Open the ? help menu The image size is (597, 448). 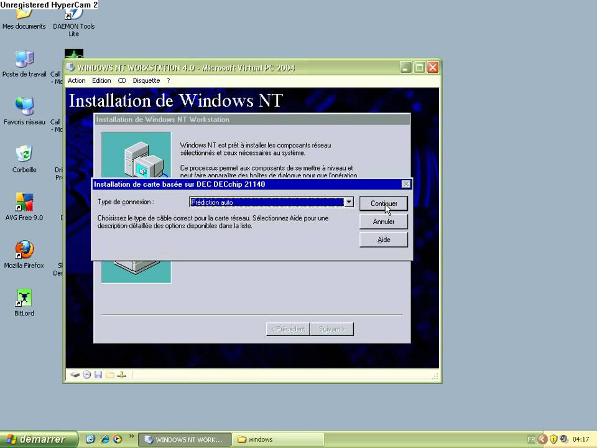169,80
